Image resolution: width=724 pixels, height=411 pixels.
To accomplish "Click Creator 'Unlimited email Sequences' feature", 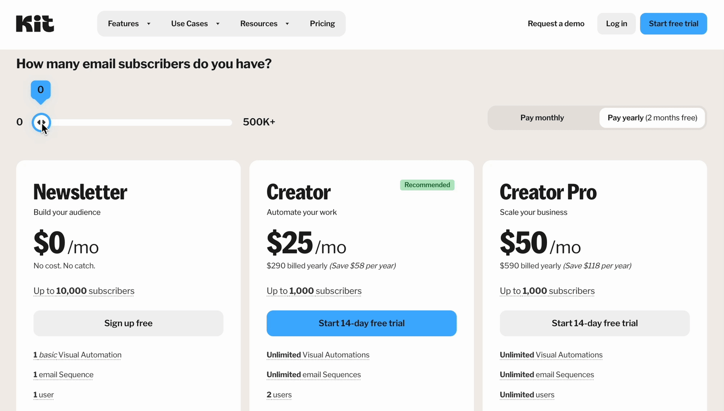I will coord(314,375).
